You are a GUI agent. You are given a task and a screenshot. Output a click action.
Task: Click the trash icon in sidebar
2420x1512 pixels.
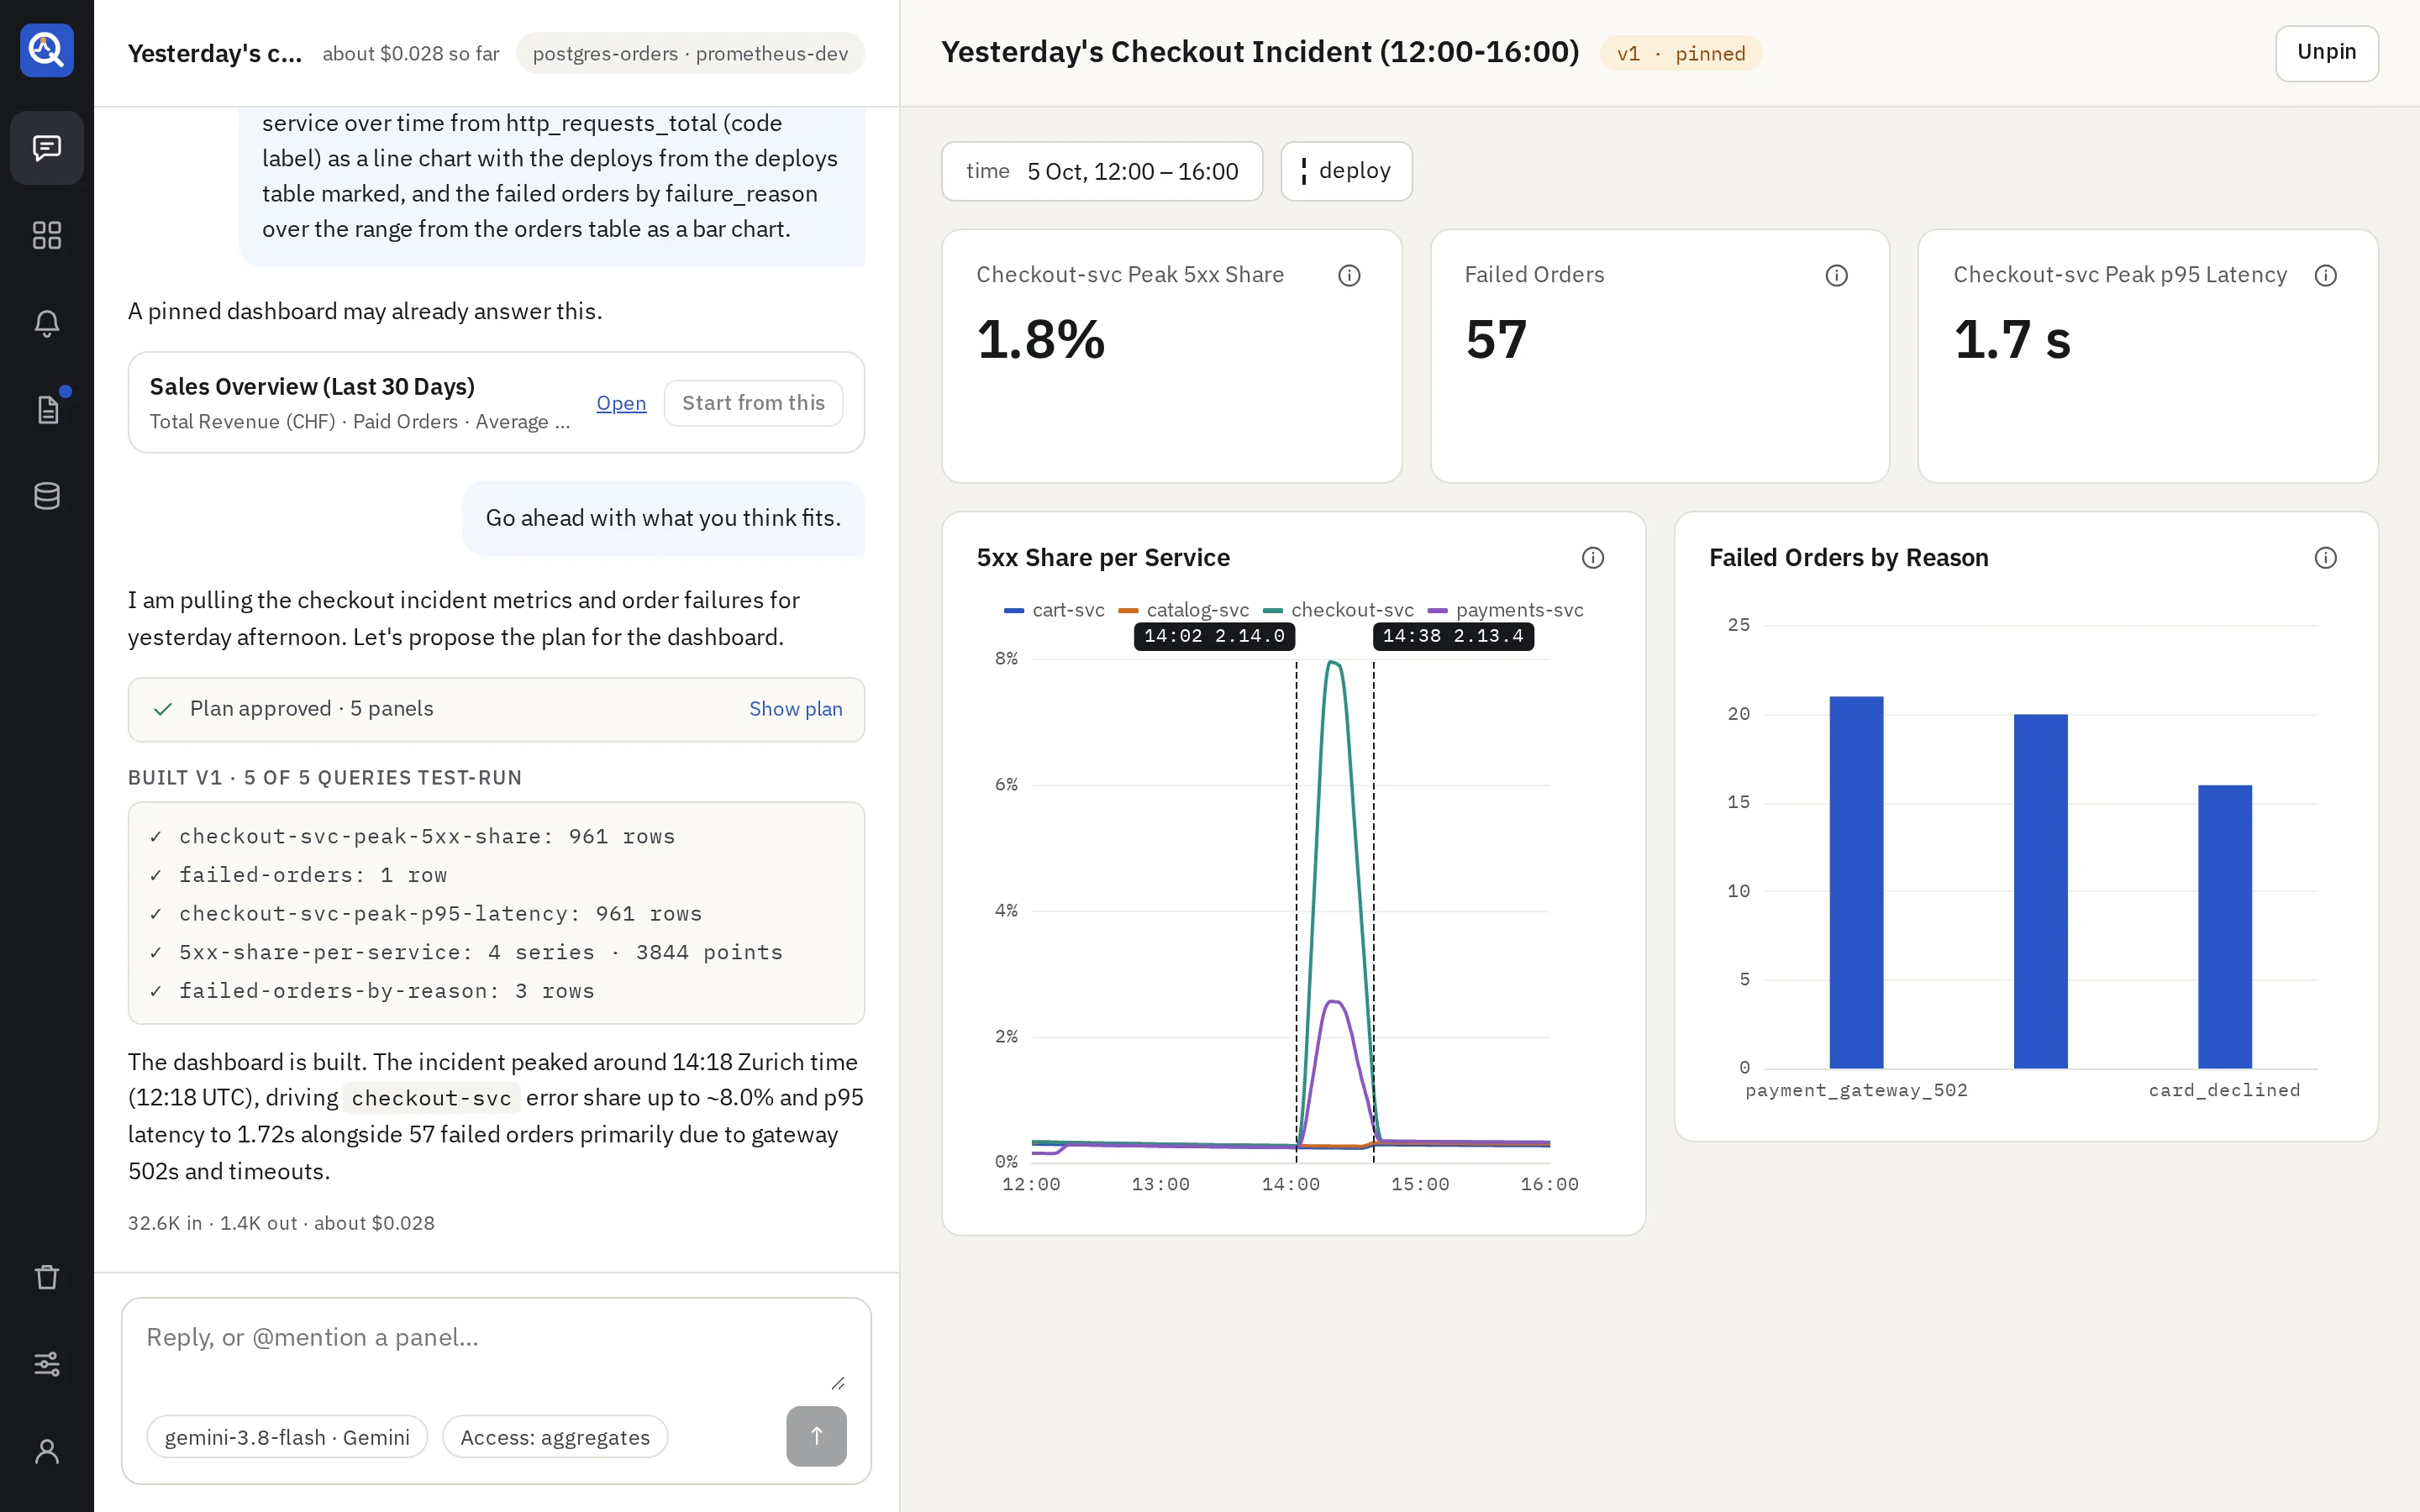tap(47, 1277)
